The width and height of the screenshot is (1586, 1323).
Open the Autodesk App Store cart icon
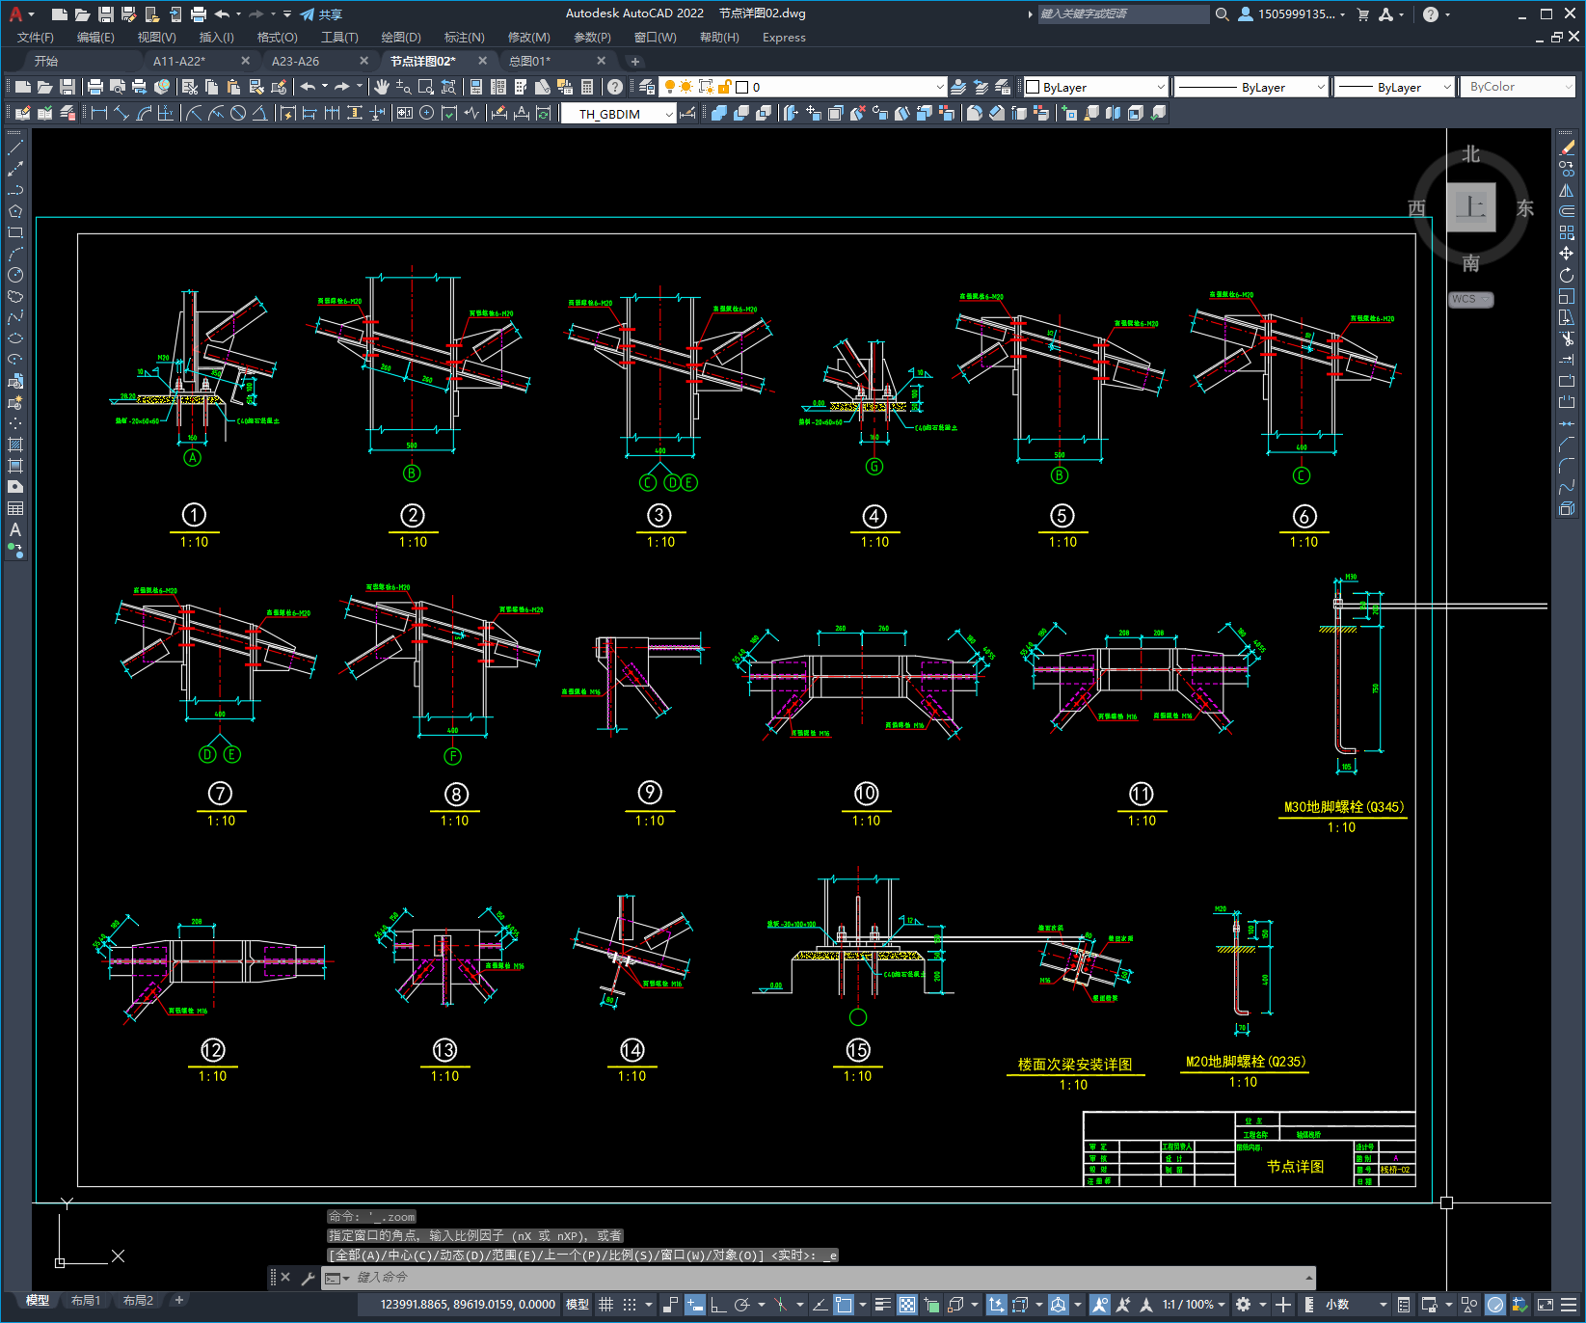click(1363, 14)
